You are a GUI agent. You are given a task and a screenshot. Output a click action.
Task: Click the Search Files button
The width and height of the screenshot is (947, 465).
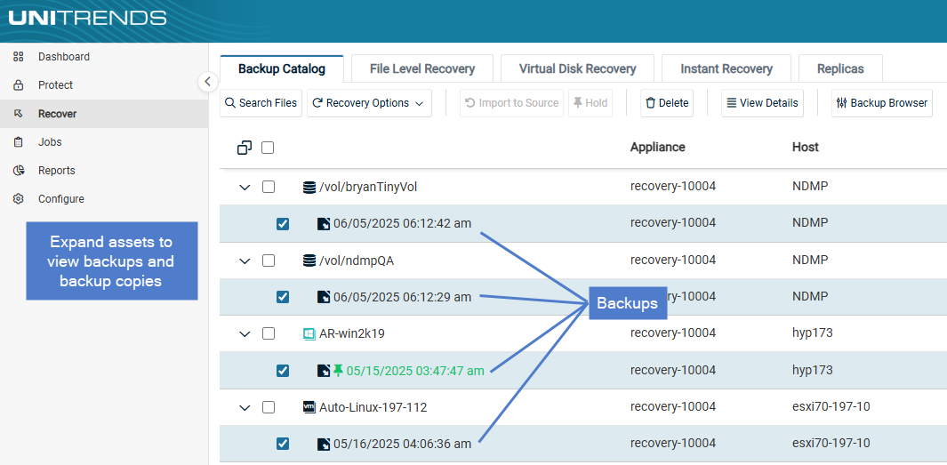pos(261,103)
